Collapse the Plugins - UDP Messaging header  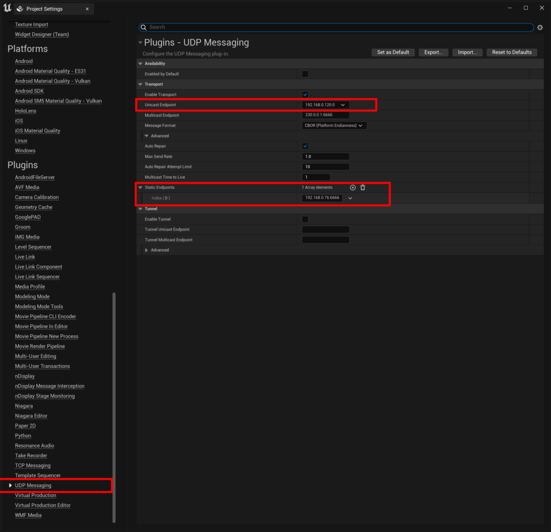[x=140, y=42]
